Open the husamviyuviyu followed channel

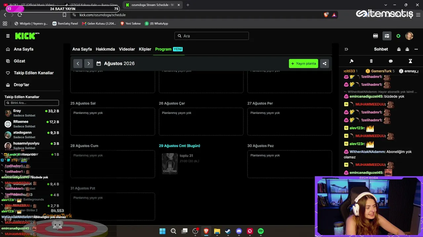(x=32, y=145)
